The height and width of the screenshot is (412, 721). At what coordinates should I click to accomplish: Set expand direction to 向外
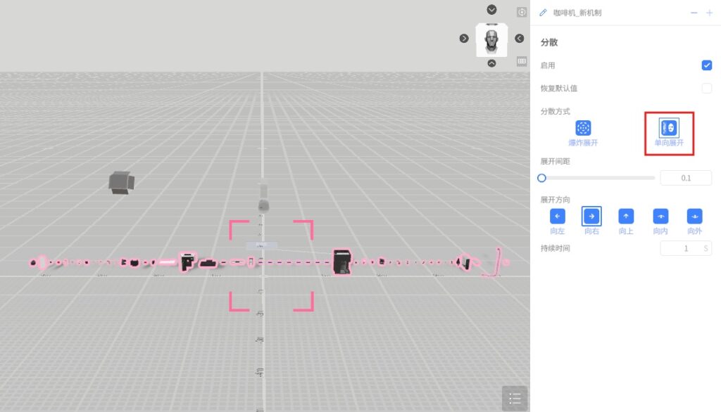(694, 217)
